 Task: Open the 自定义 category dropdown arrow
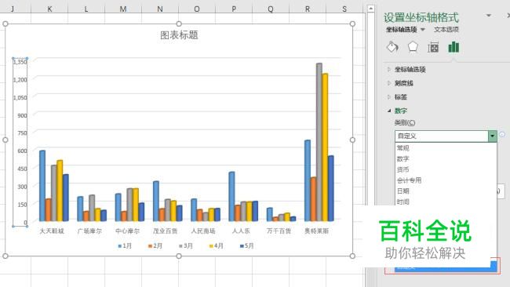[x=492, y=136]
